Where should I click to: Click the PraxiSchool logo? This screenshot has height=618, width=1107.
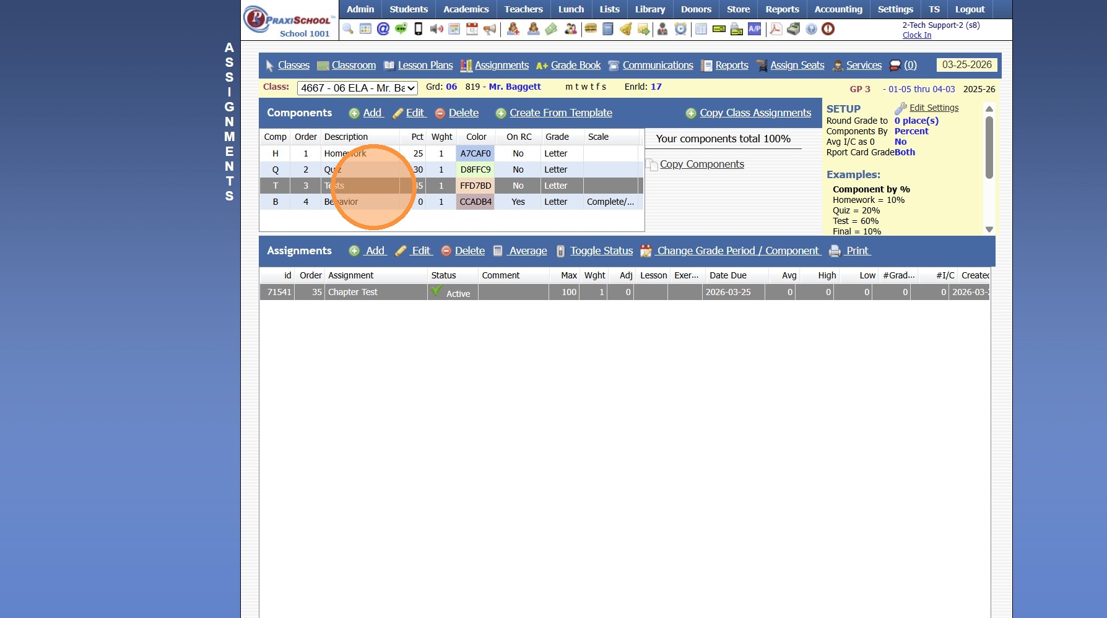point(289,21)
